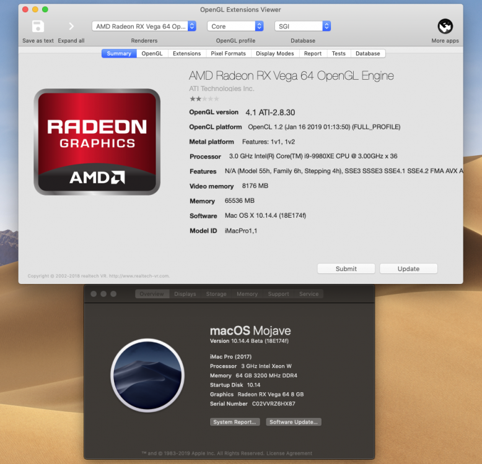Image resolution: width=482 pixels, height=464 pixels.
Task: Select Overview tab in About This Mac
Action: 152,294
